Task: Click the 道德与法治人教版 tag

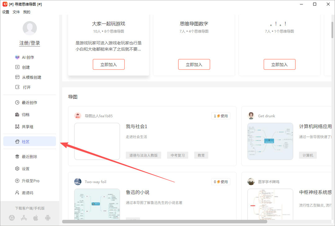Action: pyautogui.click(x=143, y=155)
